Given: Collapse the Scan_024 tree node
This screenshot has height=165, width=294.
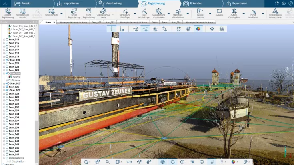Looking at the screenshot, I should (x=4, y=74).
